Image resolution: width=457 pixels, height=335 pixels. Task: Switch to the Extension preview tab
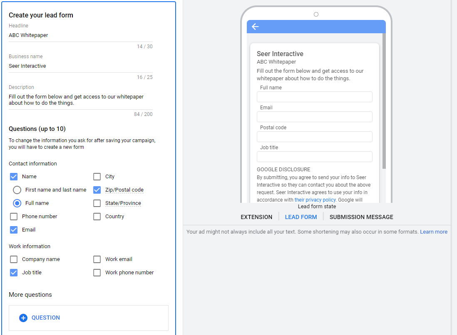[256, 217]
